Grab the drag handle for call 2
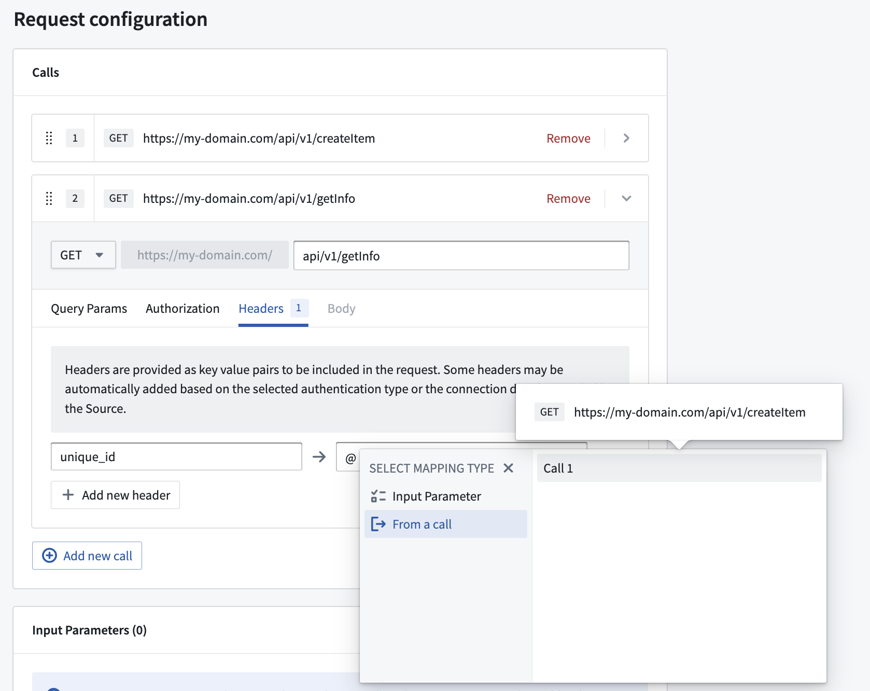Viewport: 870px width, 691px height. (49, 198)
